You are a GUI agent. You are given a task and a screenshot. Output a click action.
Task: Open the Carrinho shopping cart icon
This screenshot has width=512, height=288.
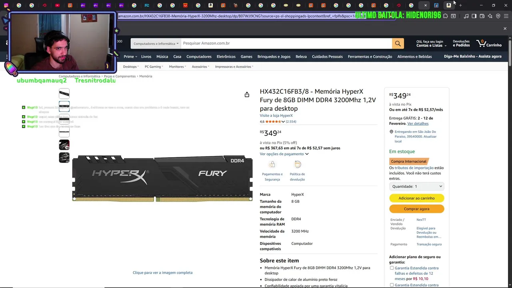tap(489, 43)
